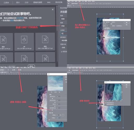Switch to the Web presets tab

49,2
